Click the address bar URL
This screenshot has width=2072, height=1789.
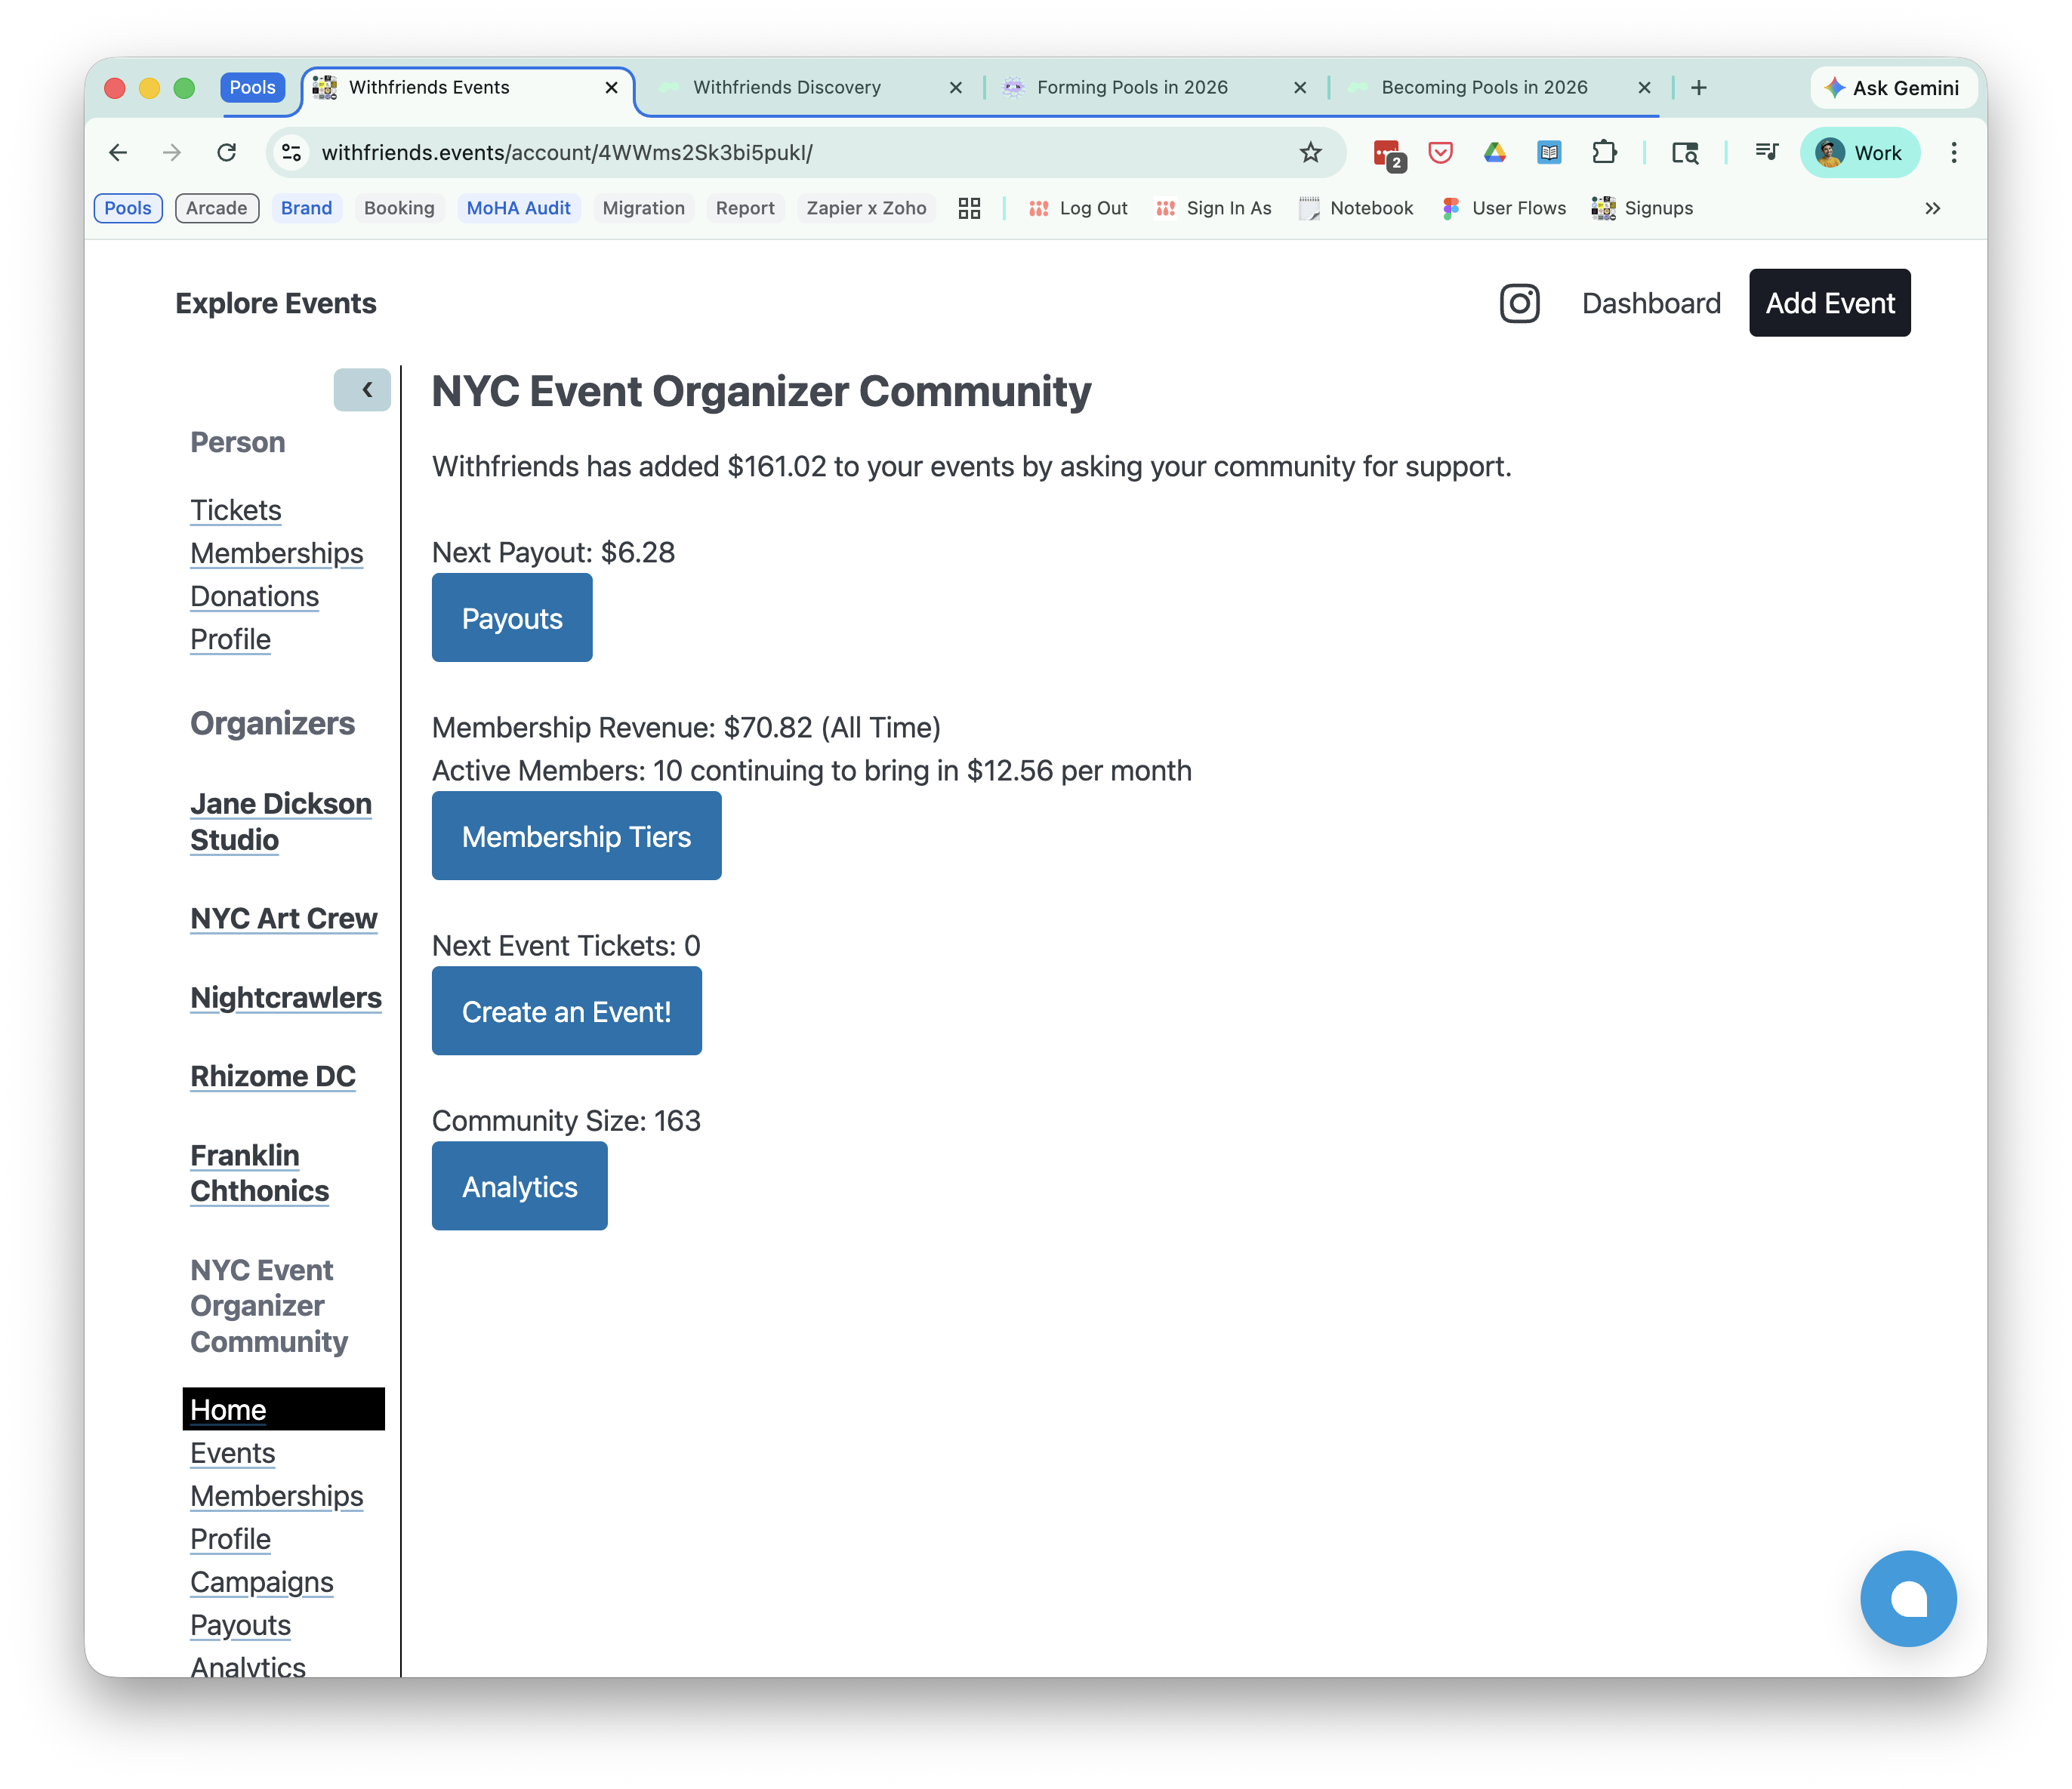[x=567, y=152]
